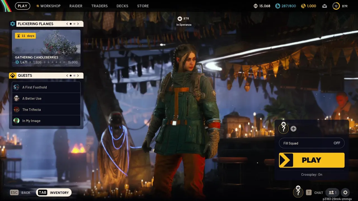Click the Quests header diamond icon
Viewport: 358px width, 201px height.
(x=13, y=75)
